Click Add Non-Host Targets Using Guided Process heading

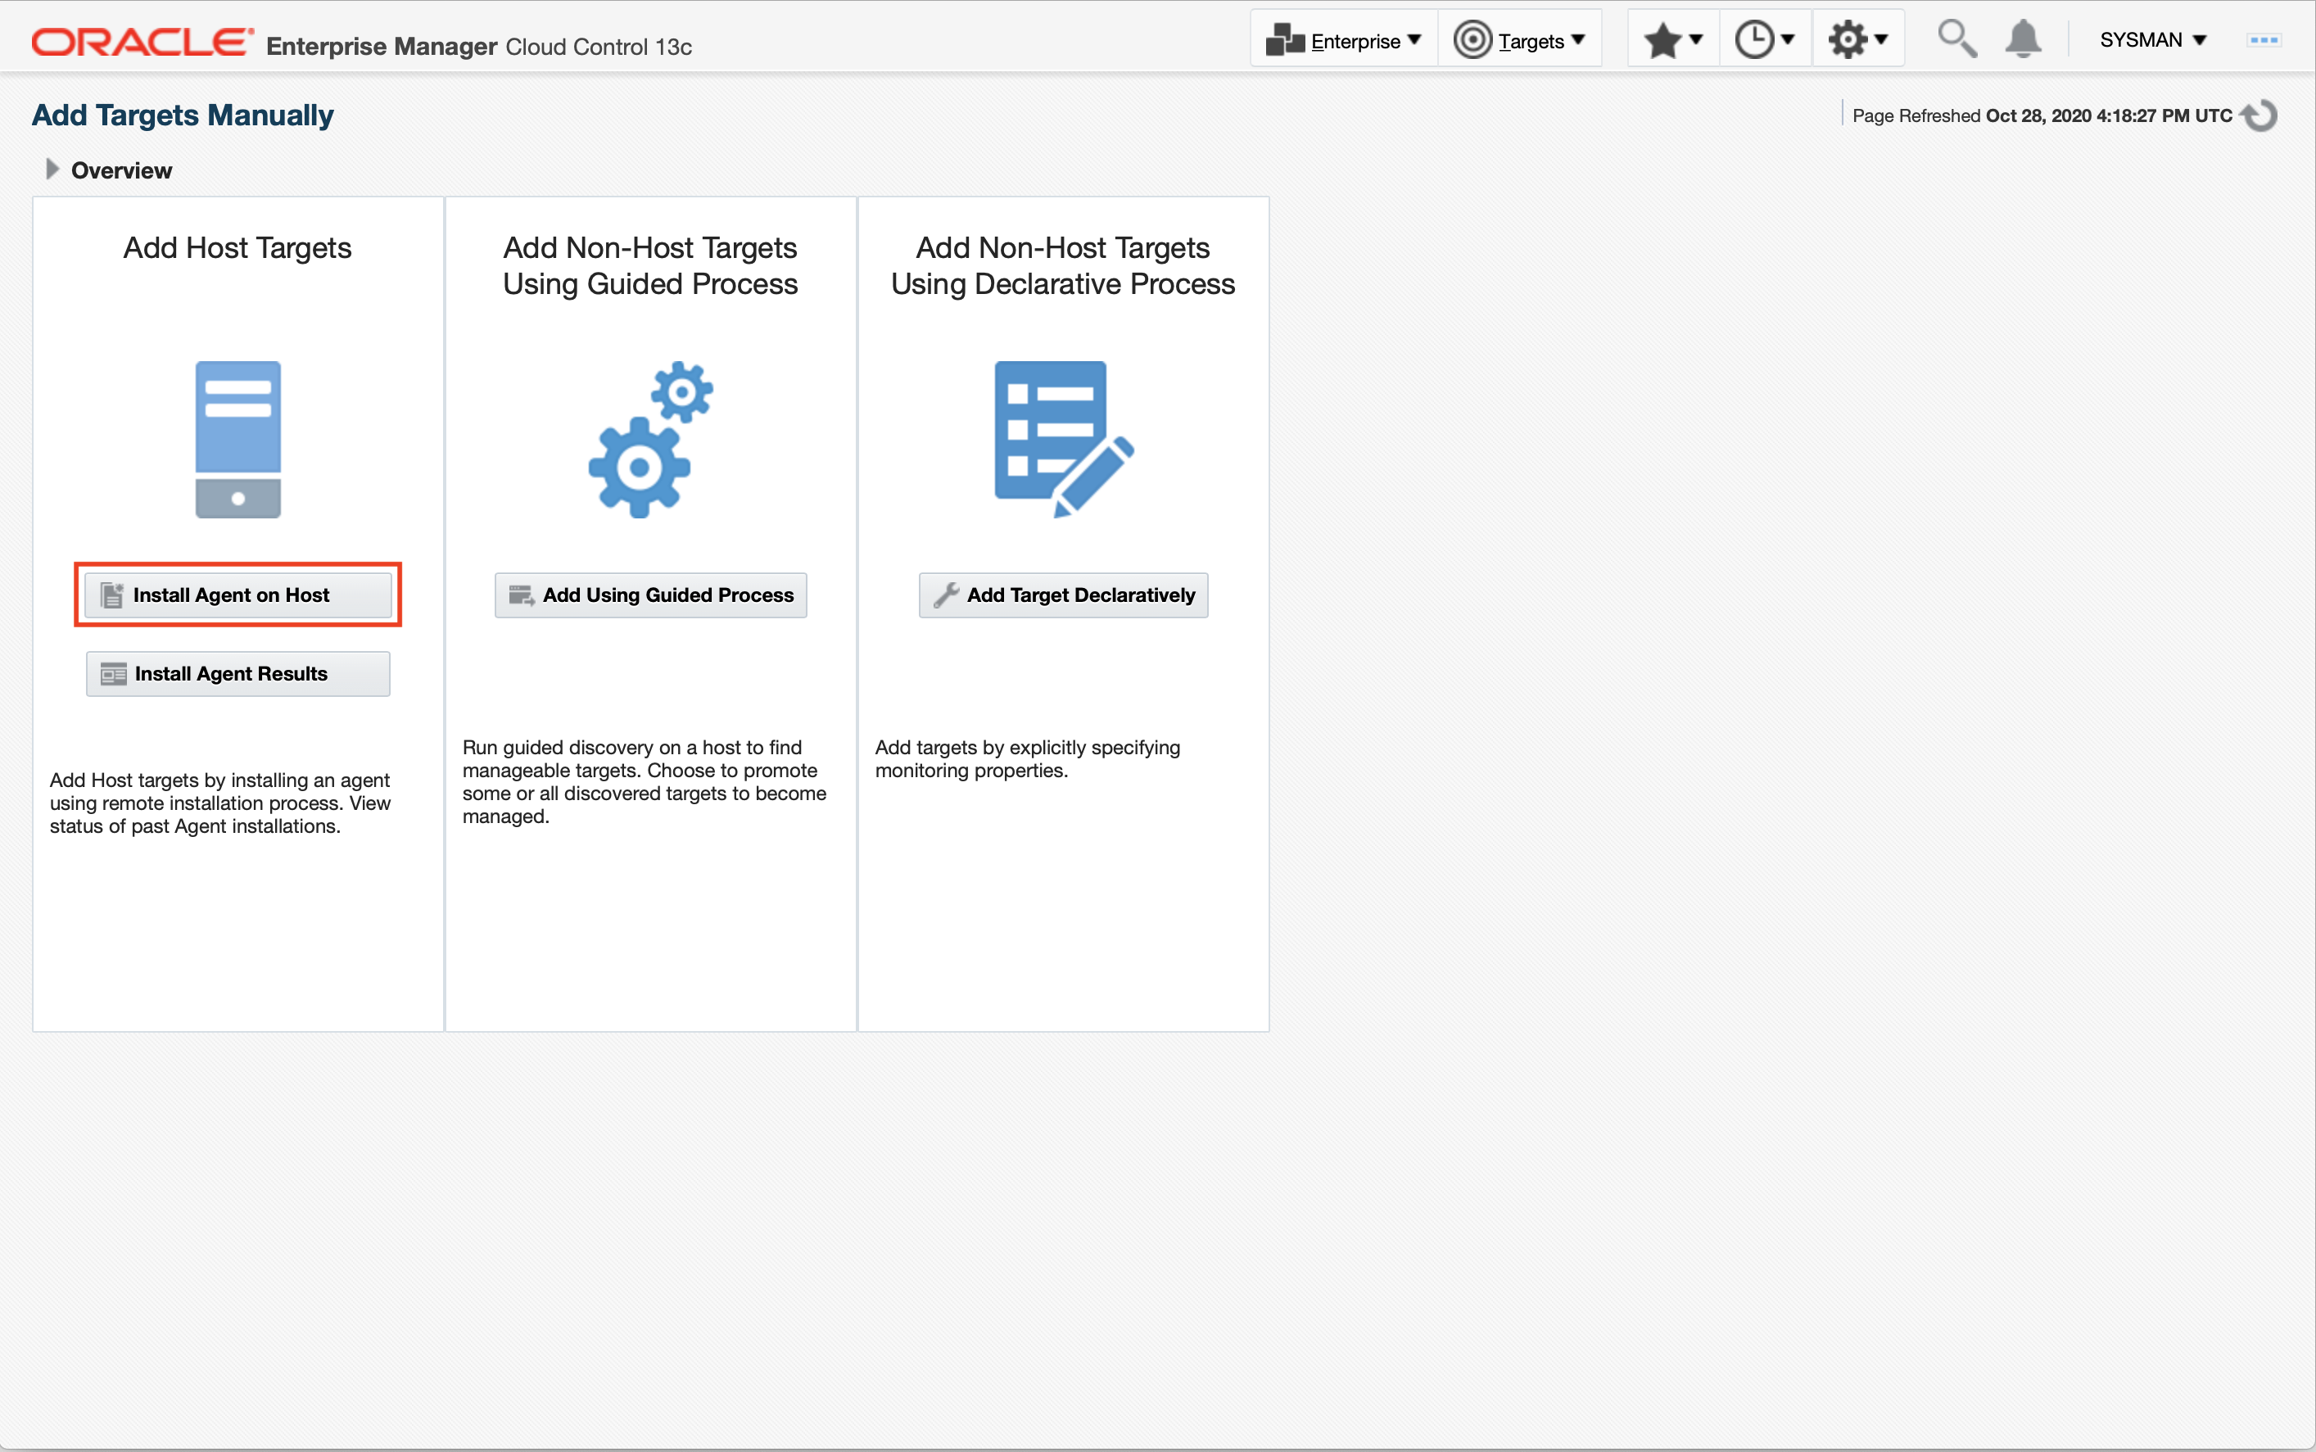tap(651, 266)
